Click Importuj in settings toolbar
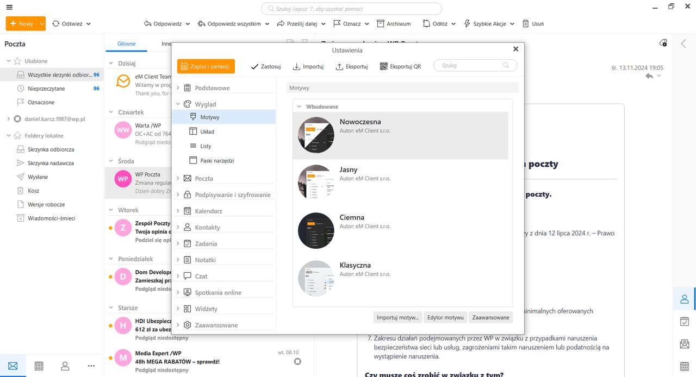 coord(308,66)
